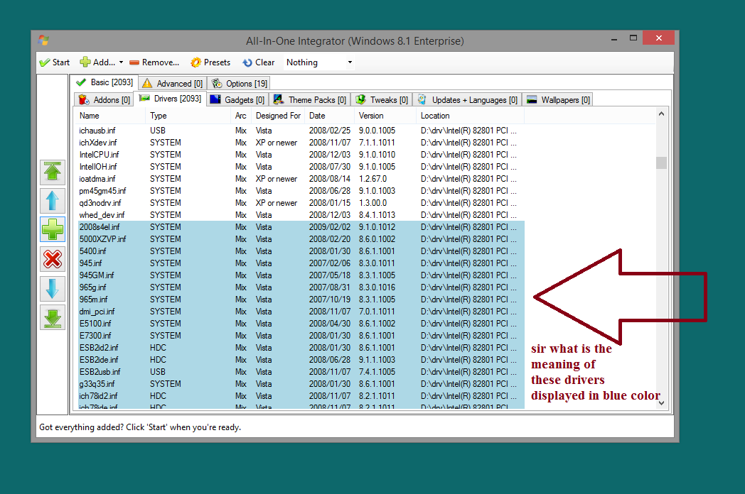Viewport: 745px width, 494px height.
Task: Select the IntelIOH.inf driver row
Action: coord(301,167)
